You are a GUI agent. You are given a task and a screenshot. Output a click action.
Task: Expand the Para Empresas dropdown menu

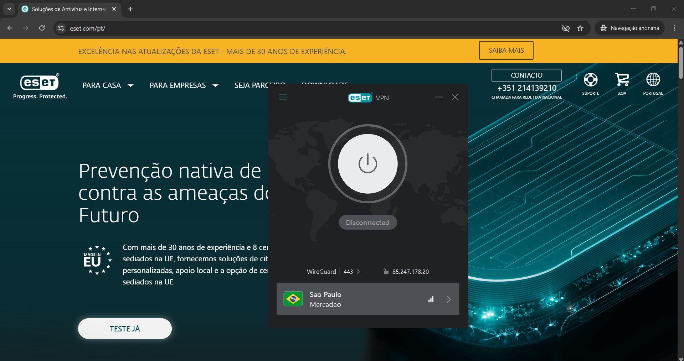(184, 85)
